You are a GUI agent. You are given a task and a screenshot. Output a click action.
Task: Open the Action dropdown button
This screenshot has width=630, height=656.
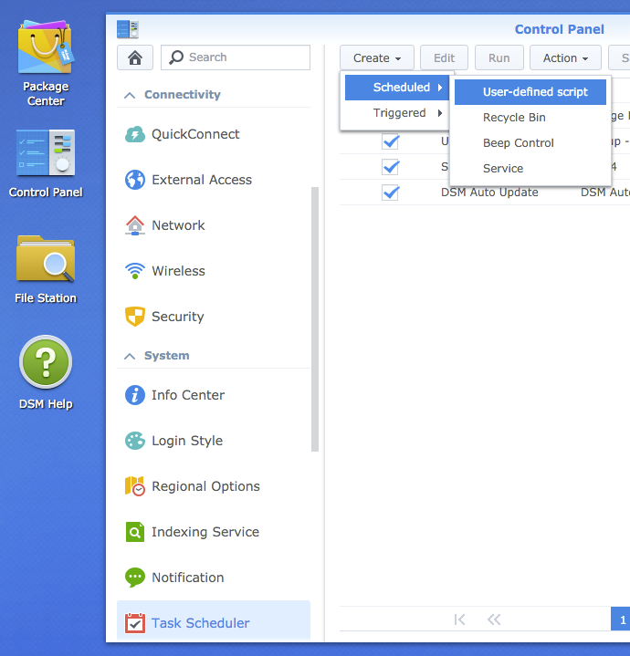[565, 57]
